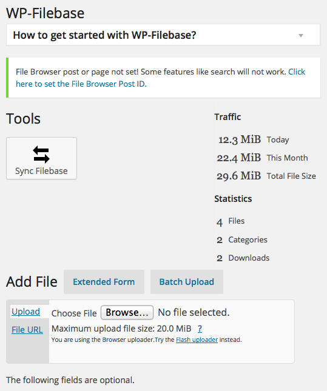
Task: Click the WP-Filebase page title
Action: [x=45, y=13]
